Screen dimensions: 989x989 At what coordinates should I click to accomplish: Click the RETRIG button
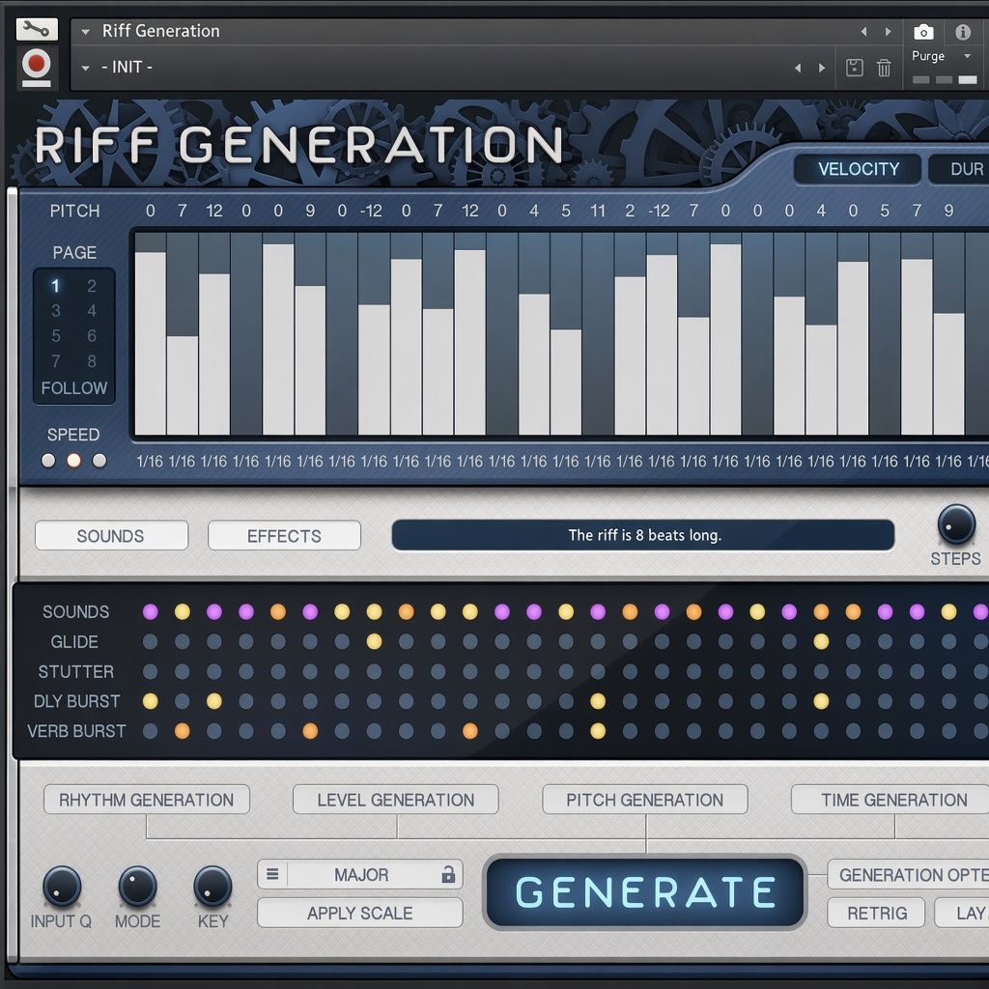(x=877, y=913)
